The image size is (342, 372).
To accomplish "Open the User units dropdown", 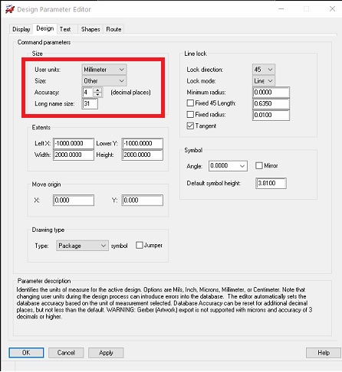I will pyautogui.click(x=104, y=70).
